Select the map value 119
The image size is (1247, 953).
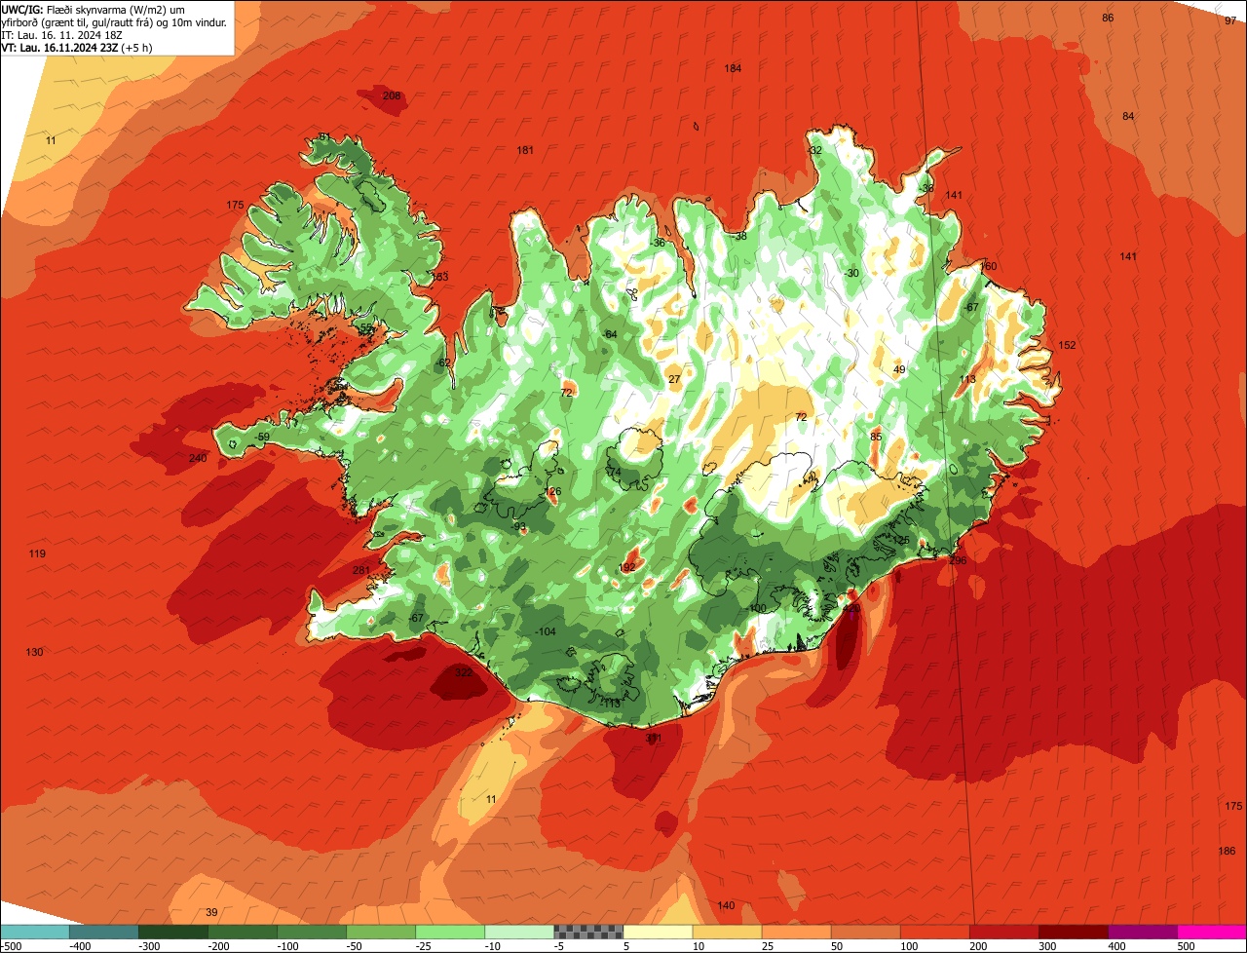click(x=37, y=553)
